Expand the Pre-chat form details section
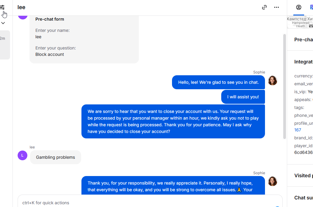 [x=304, y=39]
